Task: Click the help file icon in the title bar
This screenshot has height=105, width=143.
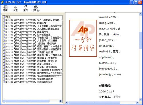Action: (x=2, y=2)
